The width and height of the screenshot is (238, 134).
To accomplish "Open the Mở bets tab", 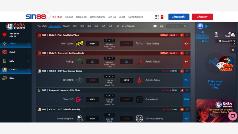I will [x=216, y=35].
